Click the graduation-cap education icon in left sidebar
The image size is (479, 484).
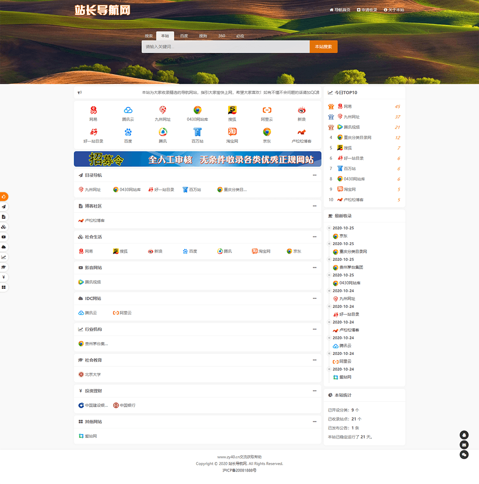[4, 267]
